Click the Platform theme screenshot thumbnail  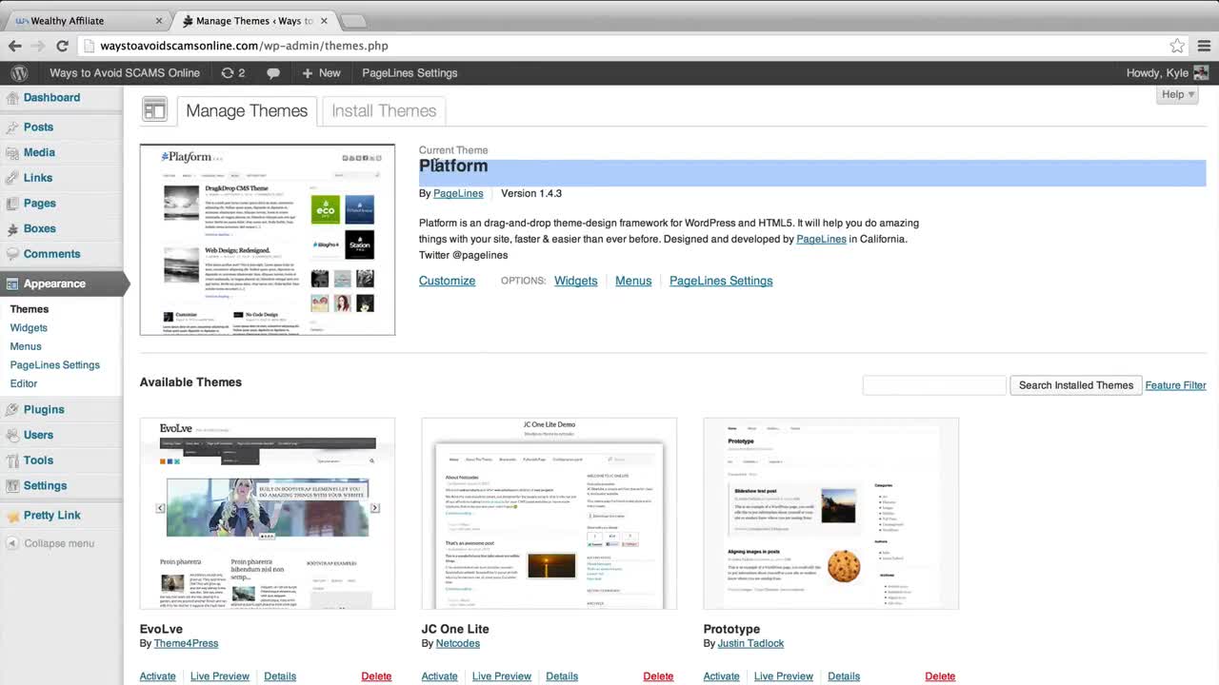[x=268, y=240]
